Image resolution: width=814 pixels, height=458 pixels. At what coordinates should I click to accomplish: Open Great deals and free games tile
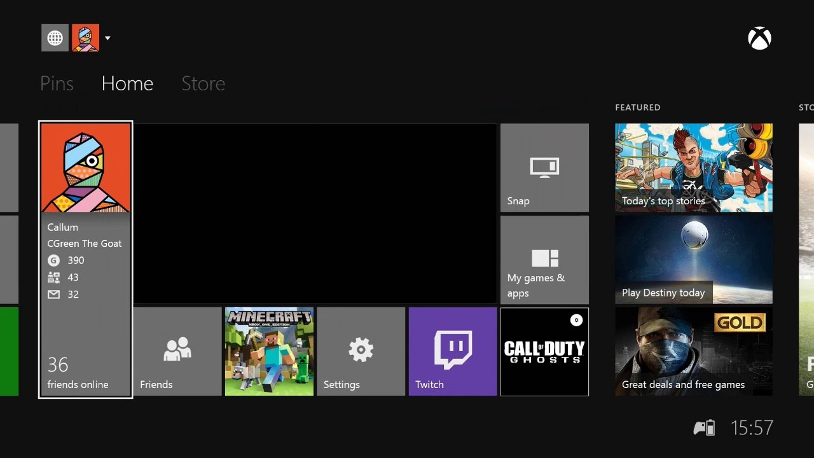(694, 352)
